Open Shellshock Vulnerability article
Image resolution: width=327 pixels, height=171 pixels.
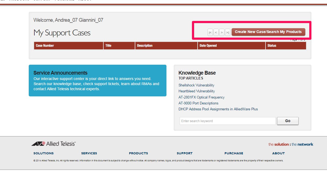197,85
